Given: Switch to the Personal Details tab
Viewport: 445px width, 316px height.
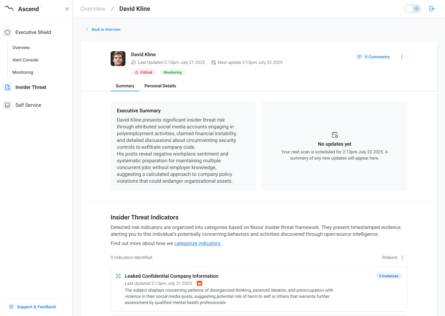Looking at the screenshot, I should (x=160, y=86).
